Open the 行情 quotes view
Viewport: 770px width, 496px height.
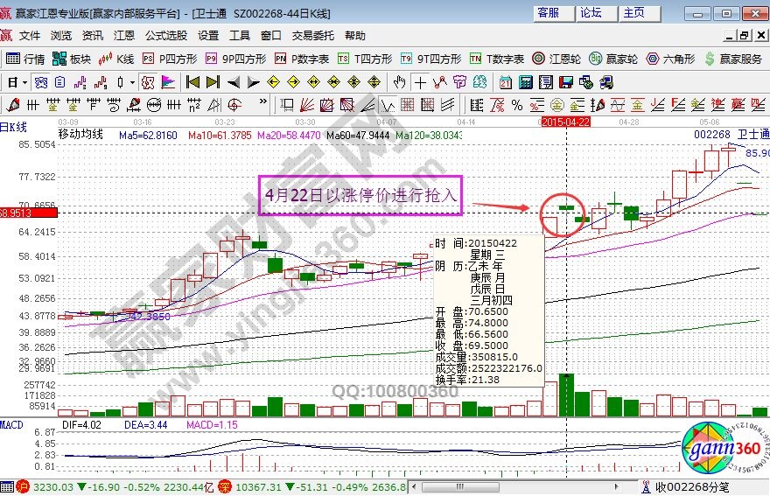click(25, 59)
